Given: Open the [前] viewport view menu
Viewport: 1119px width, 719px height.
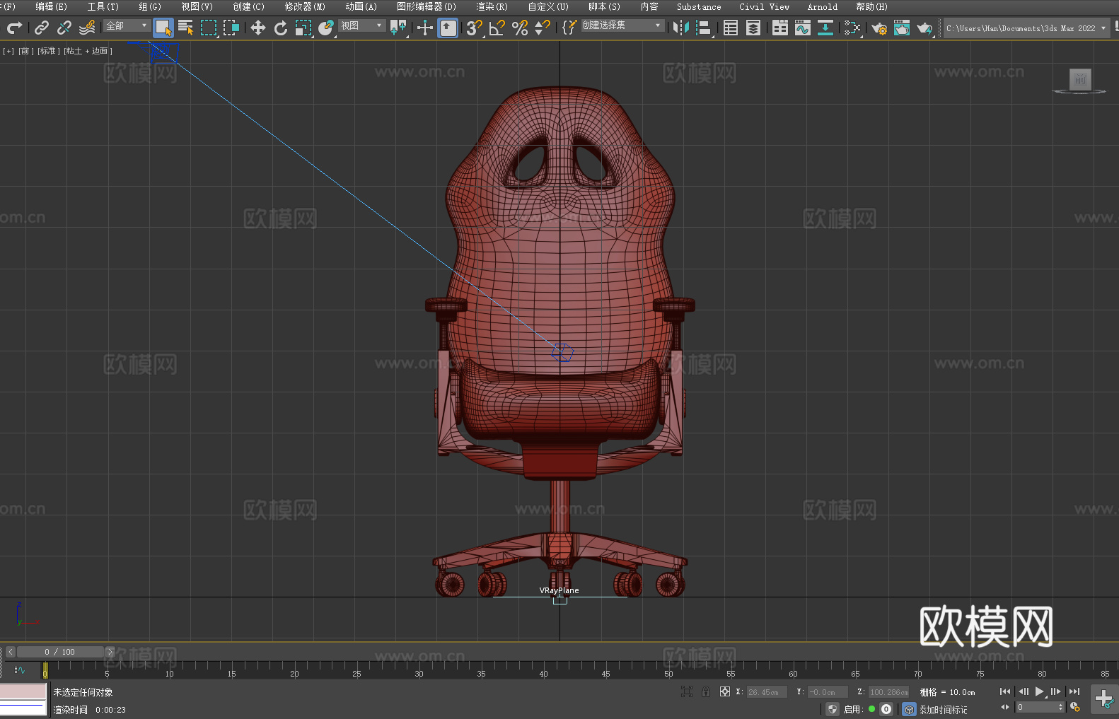Looking at the screenshot, I should tap(25, 51).
